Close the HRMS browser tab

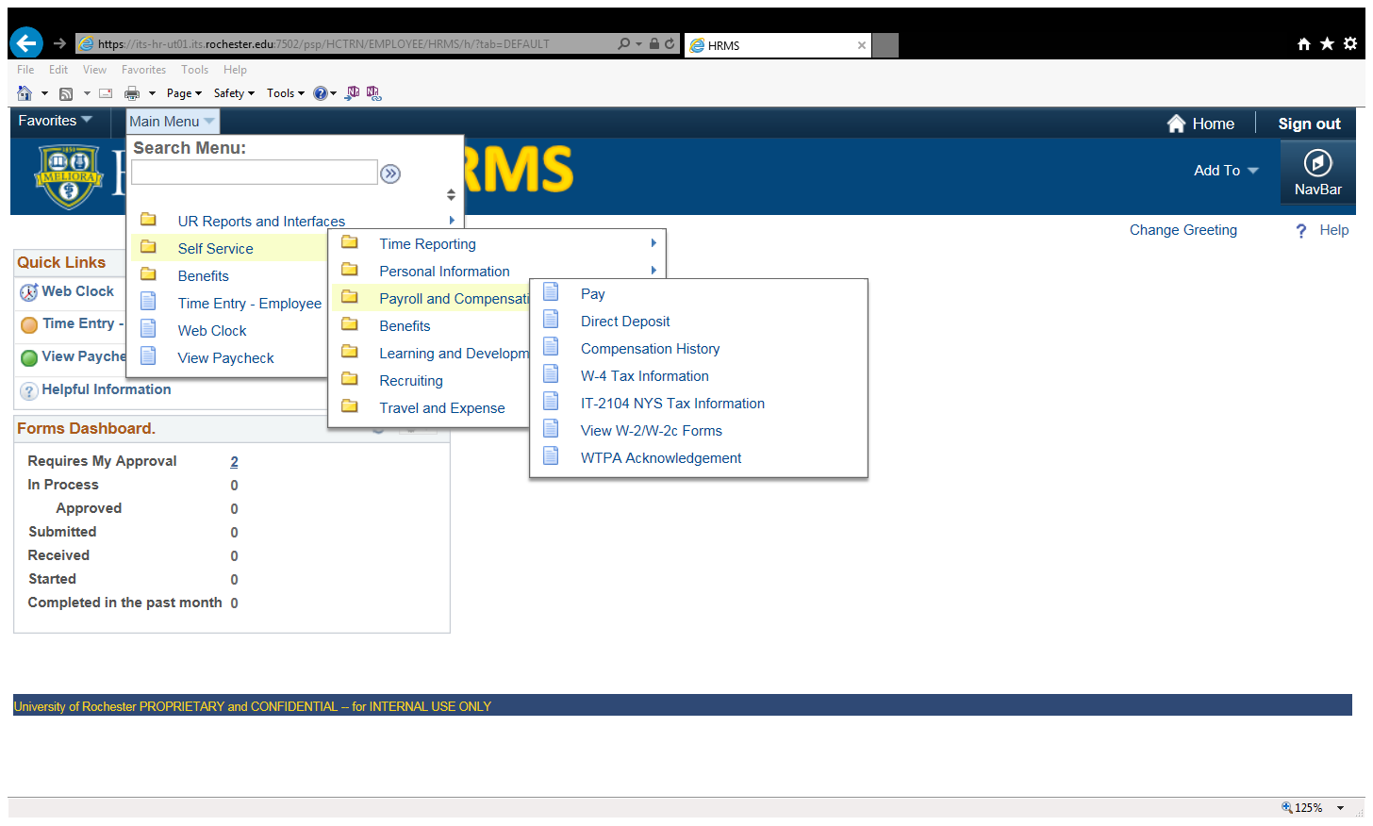click(x=861, y=45)
